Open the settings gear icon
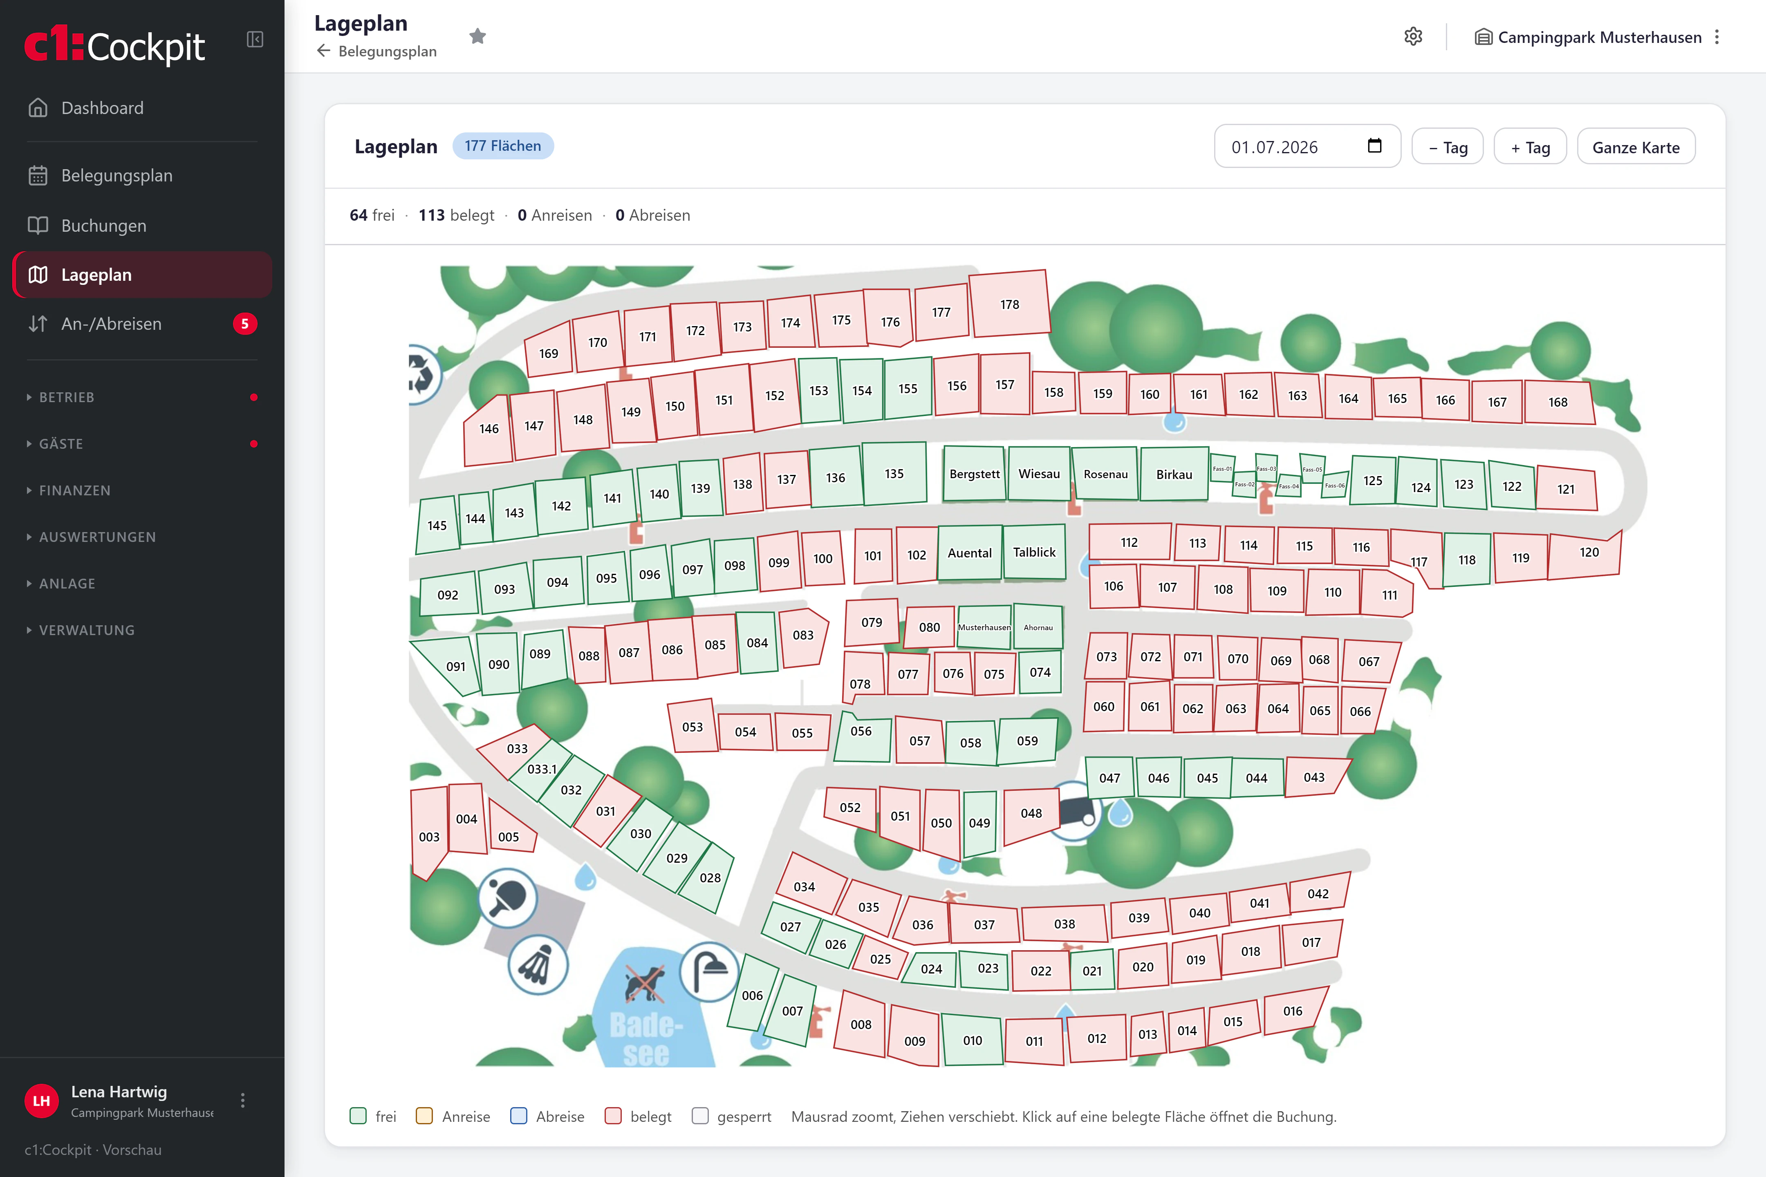 click(x=1413, y=37)
